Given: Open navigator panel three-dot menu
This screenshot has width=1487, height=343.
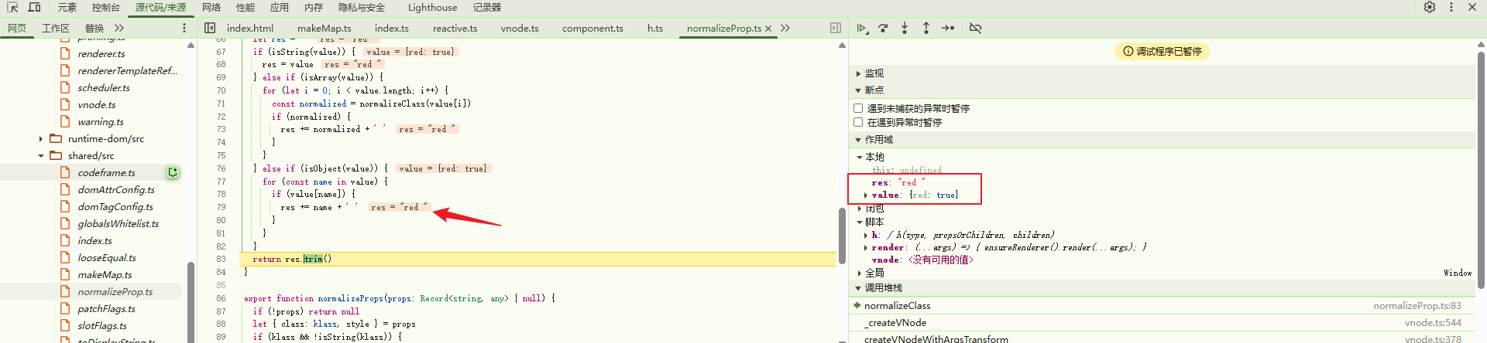Looking at the screenshot, I should [x=184, y=28].
